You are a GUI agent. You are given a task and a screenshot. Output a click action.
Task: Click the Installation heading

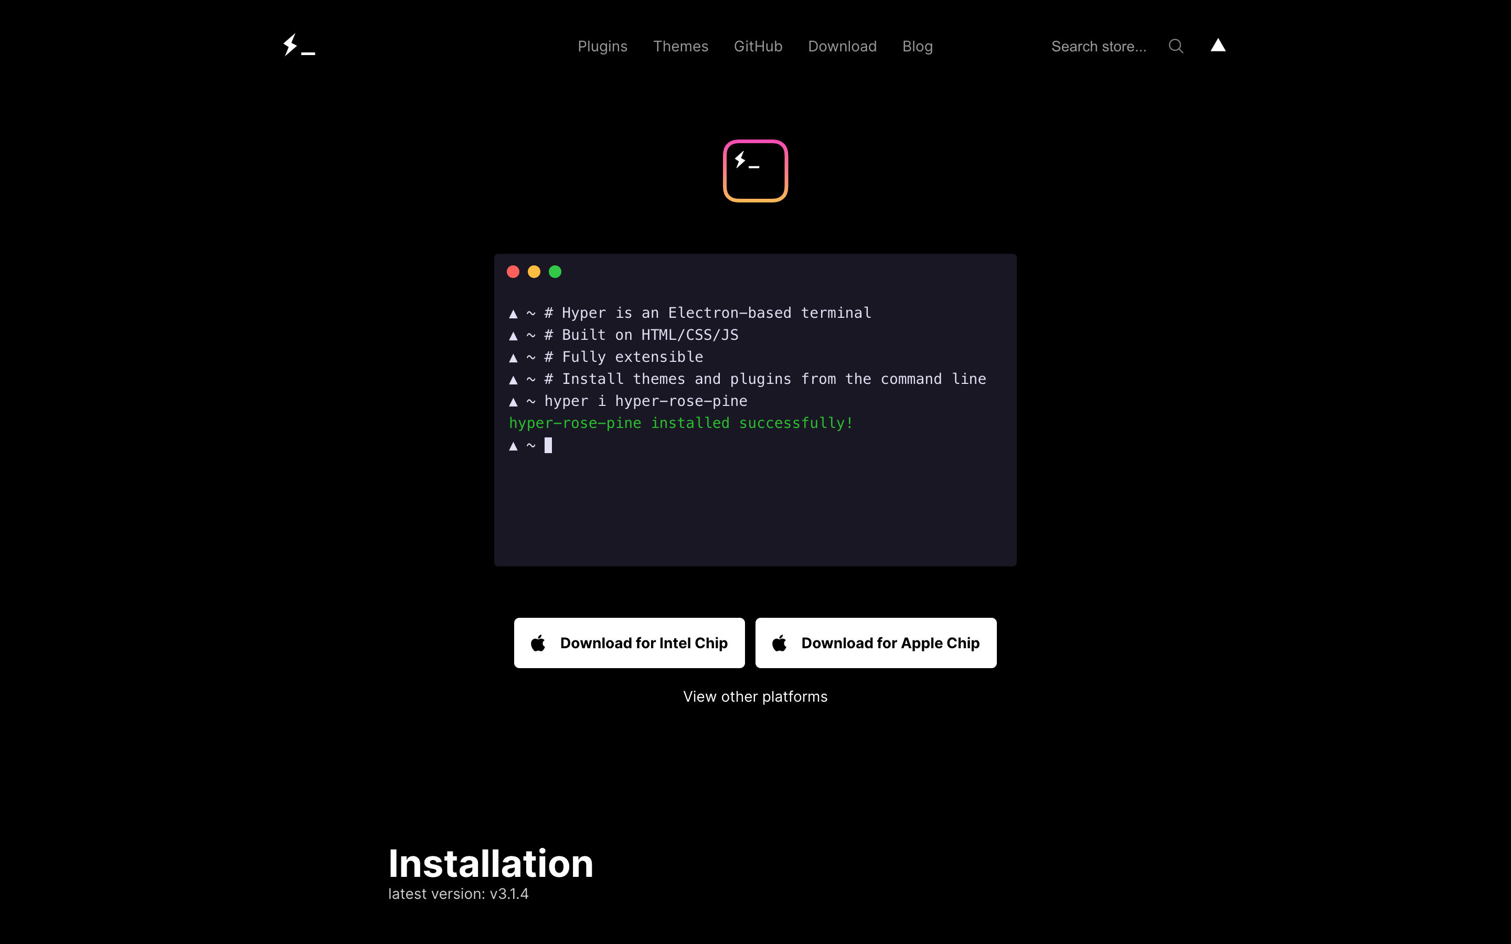(490, 864)
